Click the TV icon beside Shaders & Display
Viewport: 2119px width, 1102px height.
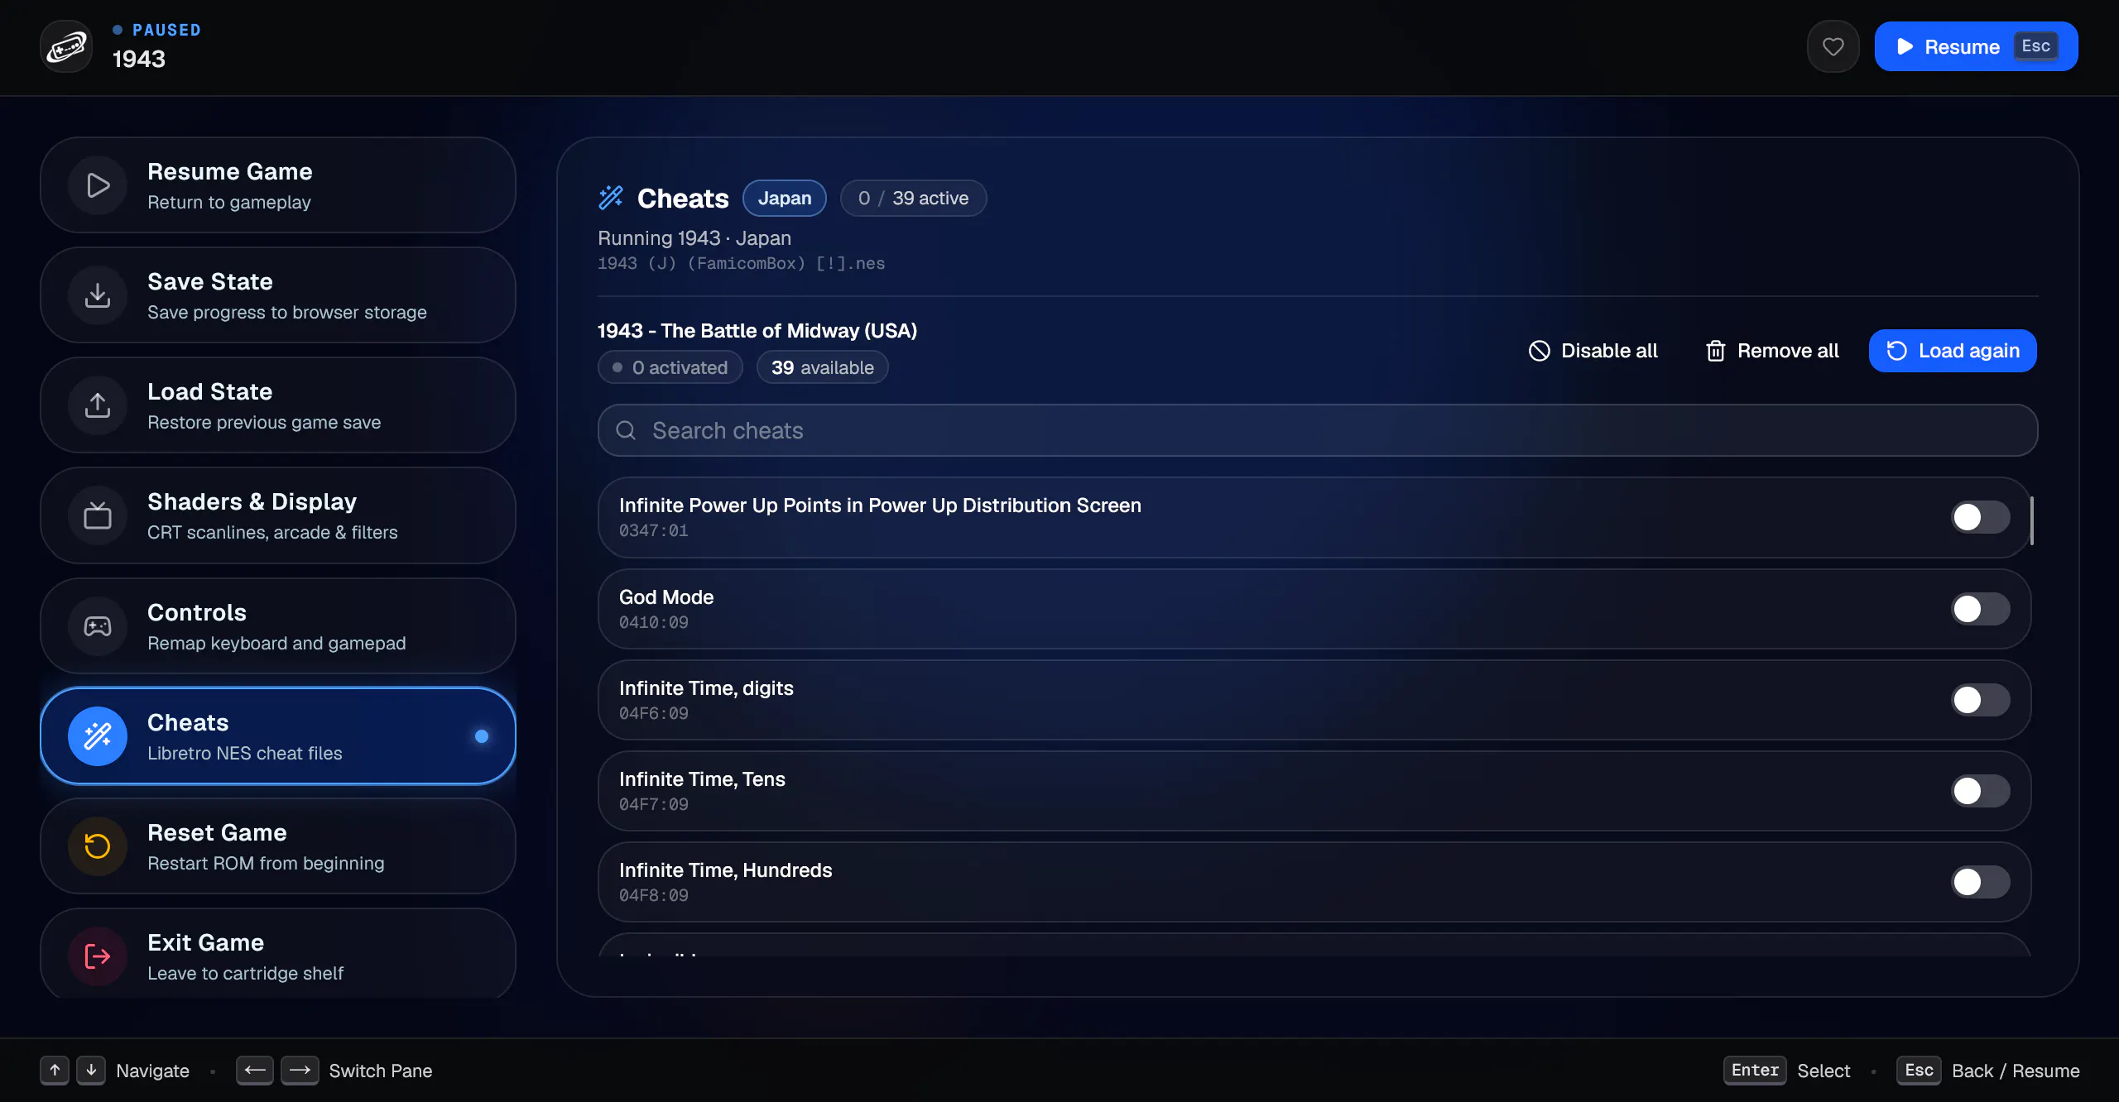[x=98, y=515]
